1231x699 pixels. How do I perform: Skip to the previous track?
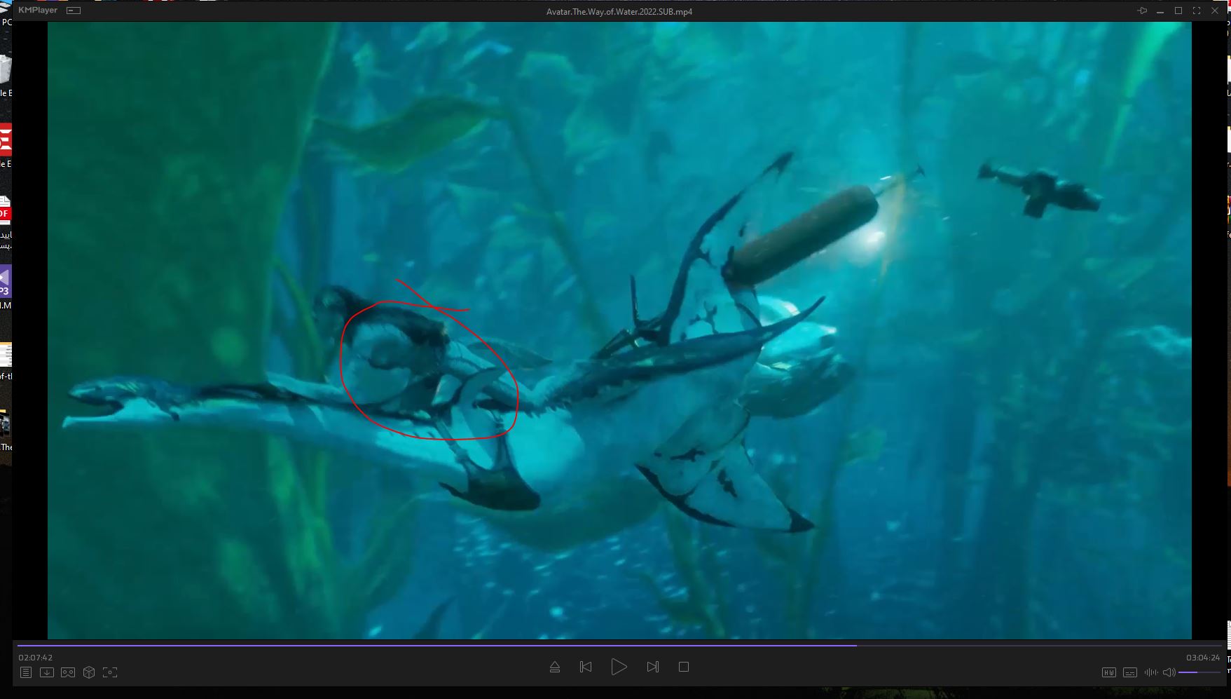[x=586, y=667]
